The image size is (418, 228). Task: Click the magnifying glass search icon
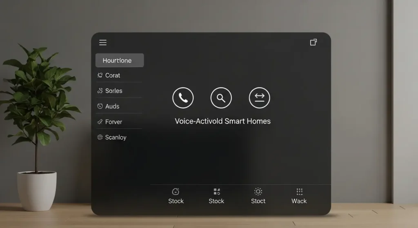pos(221,98)
